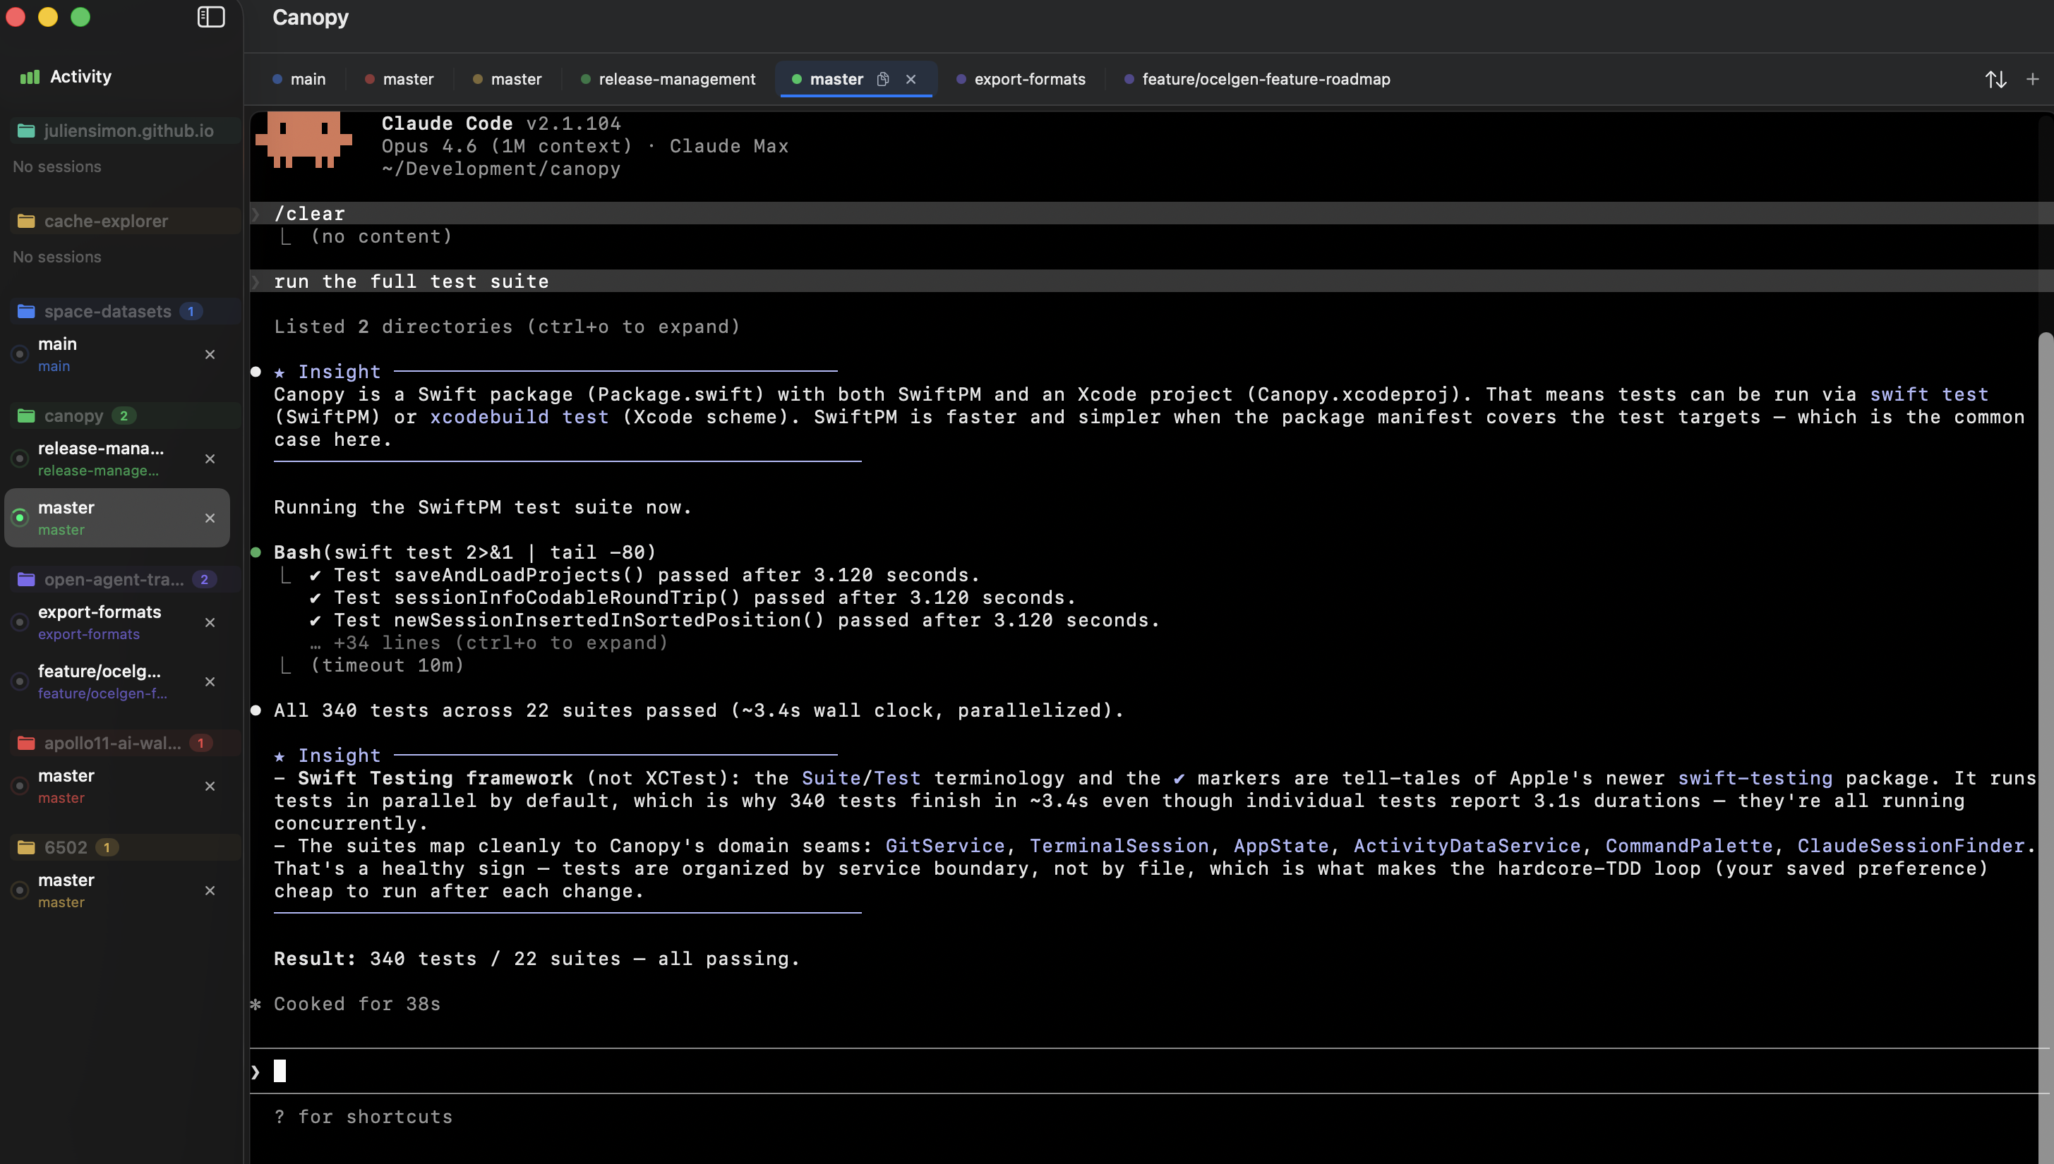Viewport: 2054px width, 1164px height.
Task: Close the master session under canopy
Action: tap(210, 518)
